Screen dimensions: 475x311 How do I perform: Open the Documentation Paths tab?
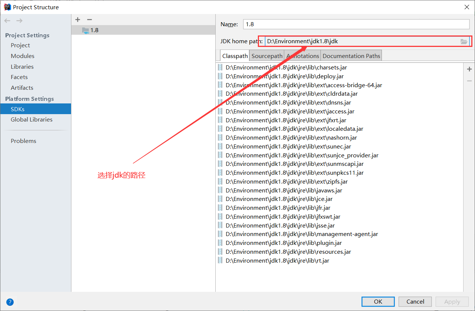click(351, 55)
